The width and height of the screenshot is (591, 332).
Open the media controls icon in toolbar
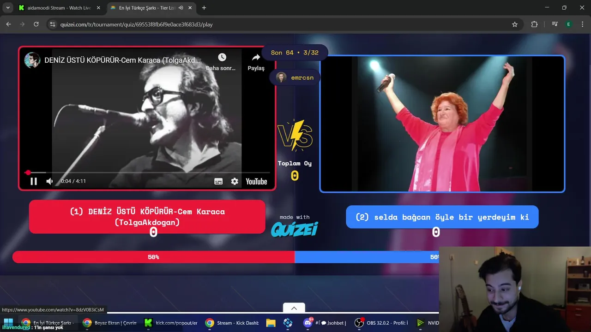[555, 24]
